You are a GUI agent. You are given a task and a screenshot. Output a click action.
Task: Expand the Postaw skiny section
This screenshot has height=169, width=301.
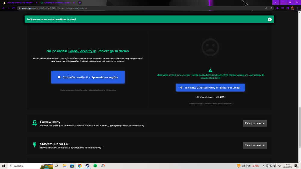[x=255, y=123]
